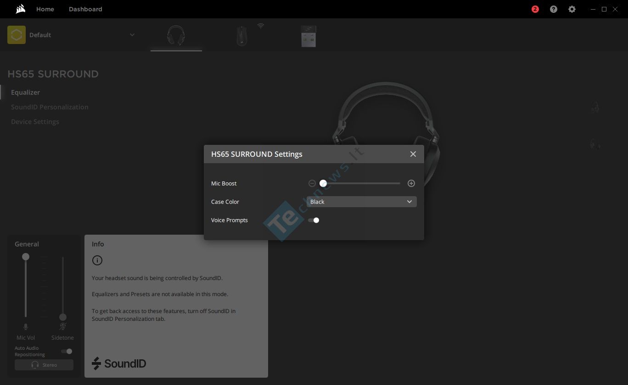Toggle the Voice Prompts switch

pos(314,220)
